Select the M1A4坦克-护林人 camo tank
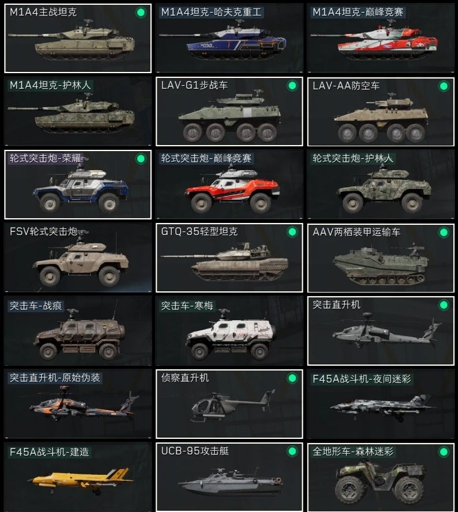Image resolution: width=458 pixels, height=512 pixels. point(78,112)
